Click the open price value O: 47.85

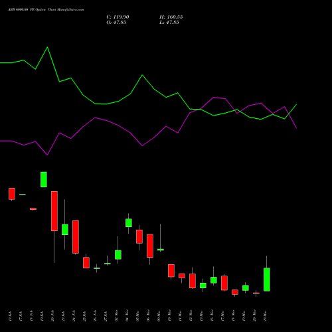tap(116, 23)
